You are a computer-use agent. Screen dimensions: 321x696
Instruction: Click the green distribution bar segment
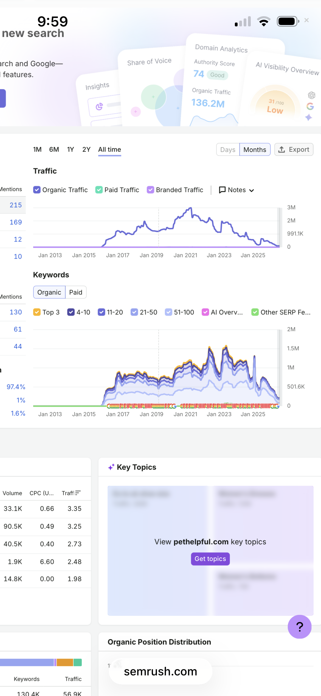tap(78, 662)
